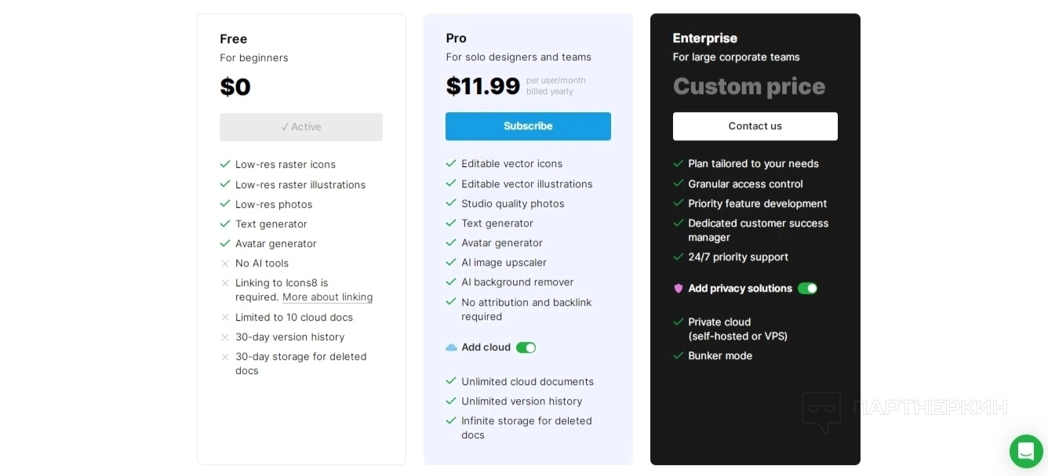Select the Enterprise plan title
This screenshot has height=476, width=1048.
(x=704, y=38)
